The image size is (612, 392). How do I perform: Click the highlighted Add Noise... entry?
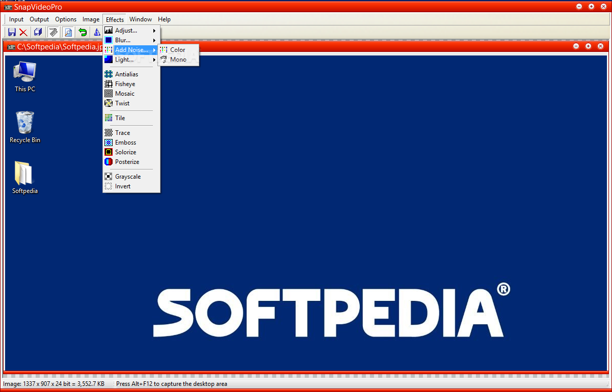coord(131,50)
